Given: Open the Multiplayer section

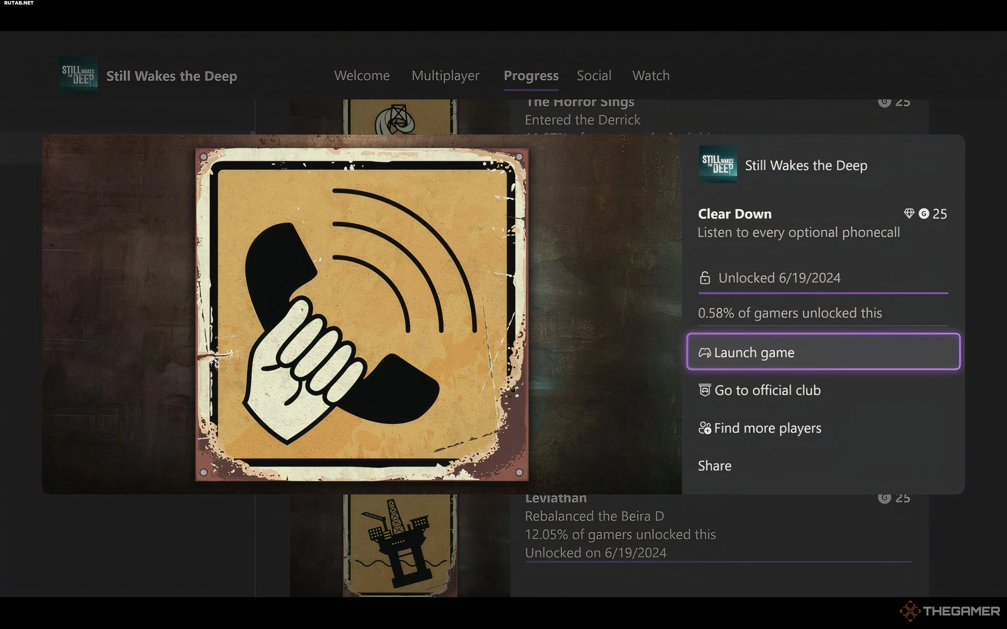Looking at the screenshot, I should coord(445,75).
